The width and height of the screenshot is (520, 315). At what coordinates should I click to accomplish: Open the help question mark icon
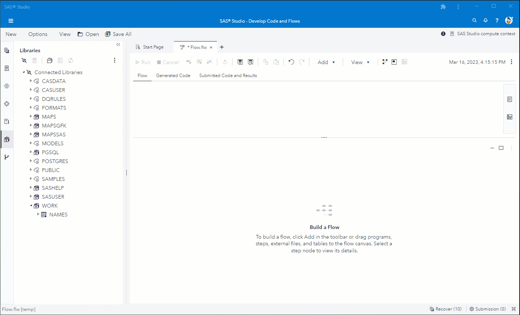pyautogui.click(x=497, y=21)
